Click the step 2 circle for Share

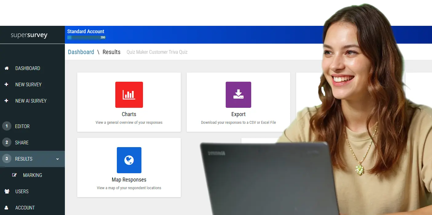6,143
